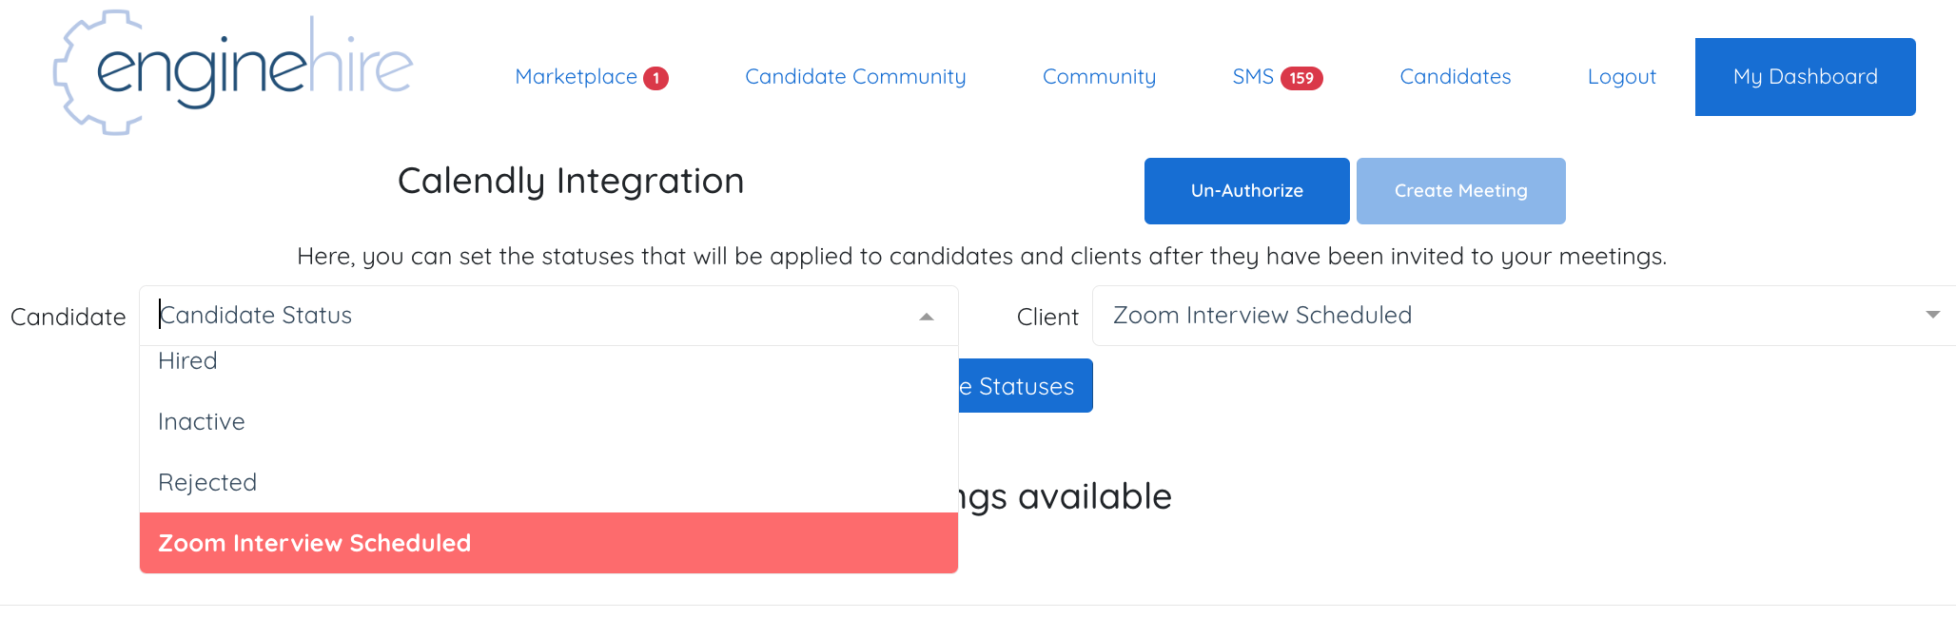Image resolution: width=1956 pixels, height=618 pixels.
Task: Select Inactive from candidate status list
Action: tap(549, 421)
